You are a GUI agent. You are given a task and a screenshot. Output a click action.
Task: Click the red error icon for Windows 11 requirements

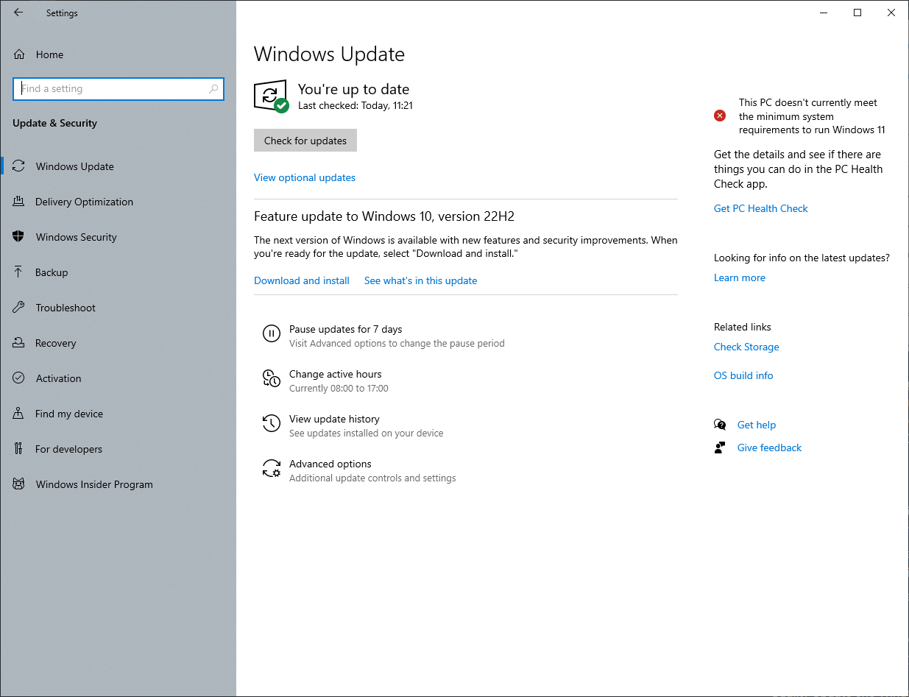click(720, 116)
